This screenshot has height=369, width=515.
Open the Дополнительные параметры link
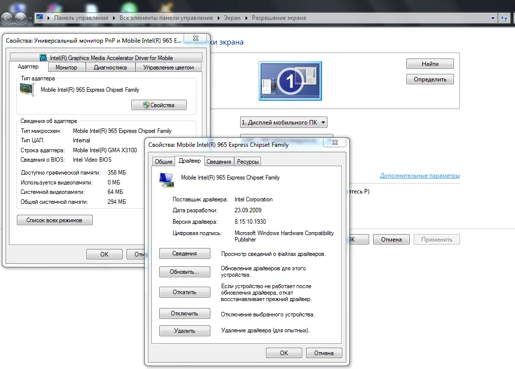pos(420,176)
